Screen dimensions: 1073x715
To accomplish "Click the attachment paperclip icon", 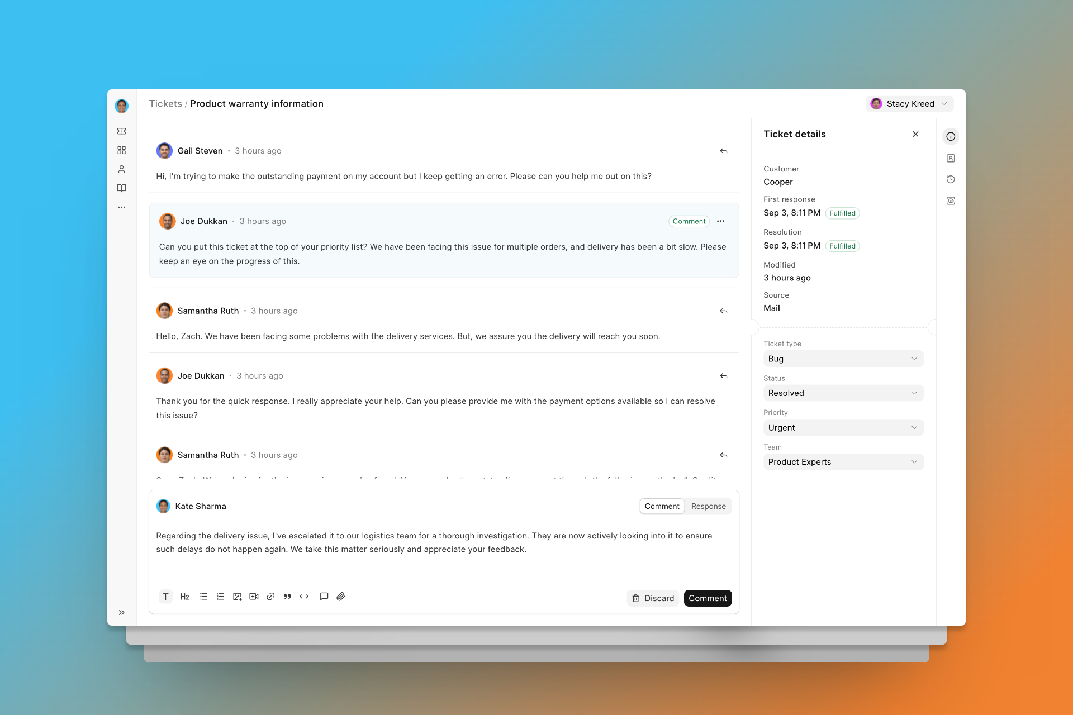I will (x=341, y=596).
